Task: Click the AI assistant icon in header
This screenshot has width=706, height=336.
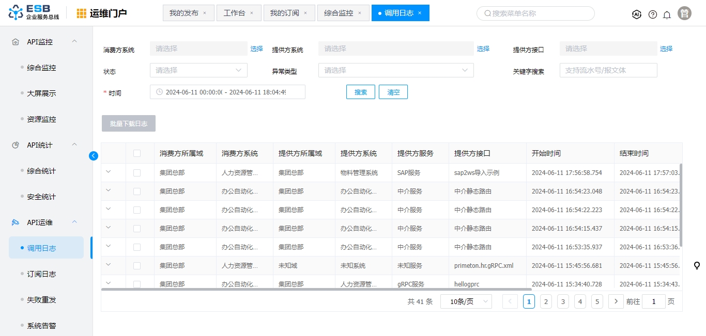Action: pos(637,14)
